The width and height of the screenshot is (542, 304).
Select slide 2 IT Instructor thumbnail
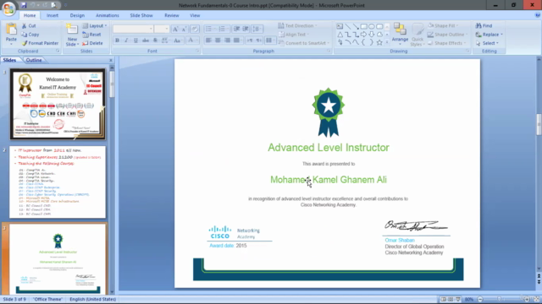point(58,182)
